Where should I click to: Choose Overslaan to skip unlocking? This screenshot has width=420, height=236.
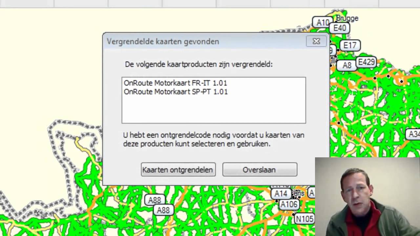(260, 170)
